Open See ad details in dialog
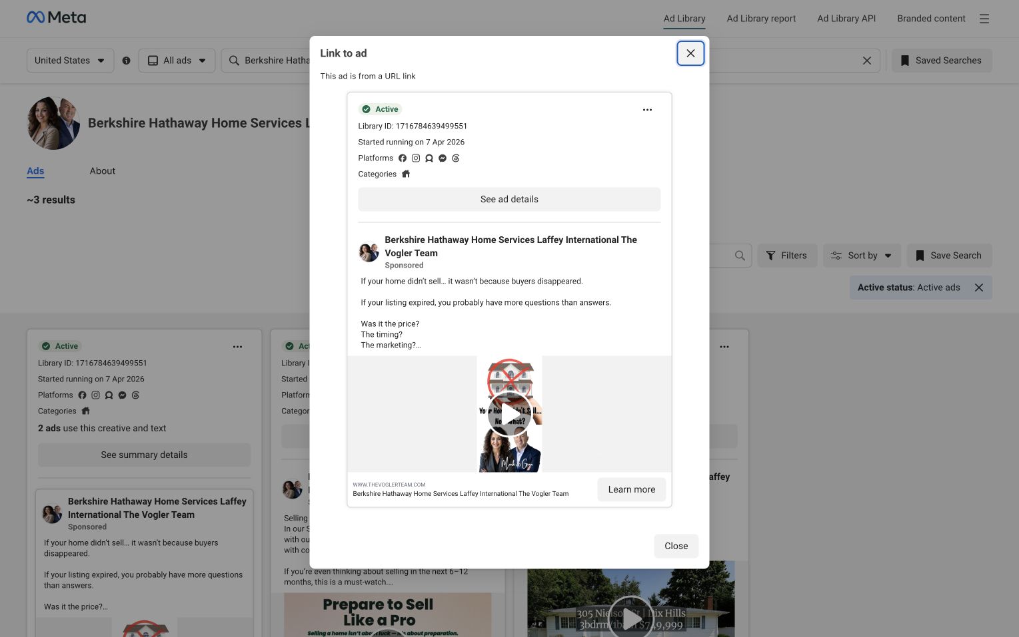Image resolution: width=1019 pixels, height=637 pixels. click(x=509, y=199)
